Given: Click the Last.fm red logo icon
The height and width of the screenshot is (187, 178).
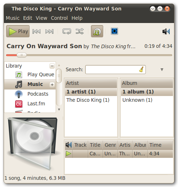Looking at the screenshot, I should pos(19,104).
